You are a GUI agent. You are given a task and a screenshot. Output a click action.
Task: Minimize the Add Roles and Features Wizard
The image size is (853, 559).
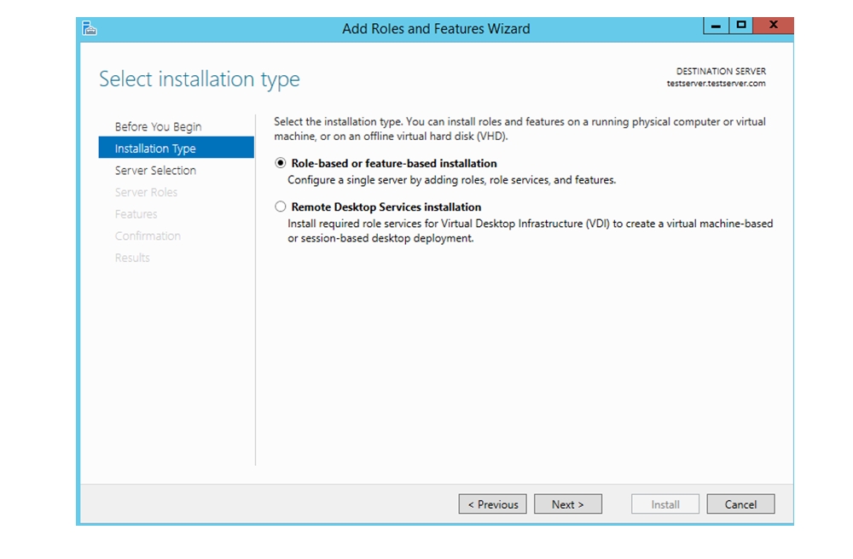point(716,26)
